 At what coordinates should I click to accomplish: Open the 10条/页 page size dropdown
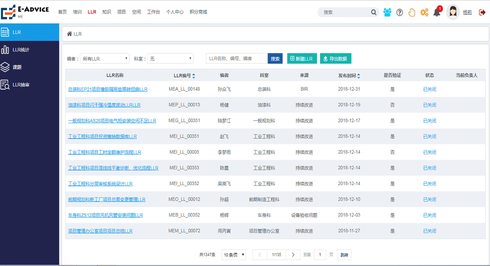point(233,255)
